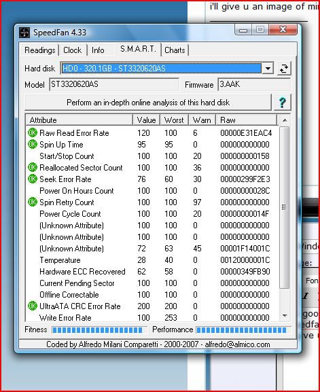Click the Firmware field 3.AAK
The height and width of the screenshot is (392, 320).
point(254,84)
